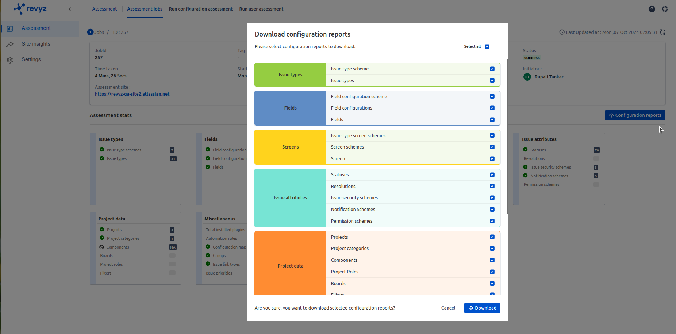This screenshot has height=334, width=676.
Task: Open the help question mark icon
Action: pos(652,9)
